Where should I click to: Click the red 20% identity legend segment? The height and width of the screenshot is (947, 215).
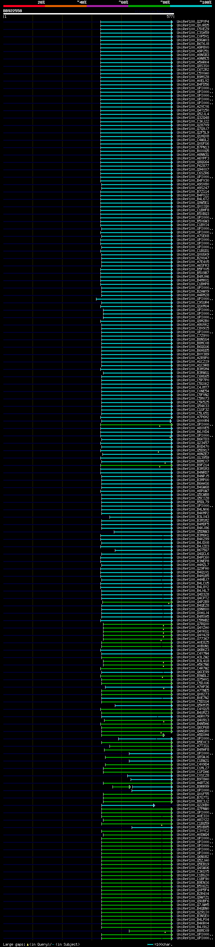(x=24, y=6)
